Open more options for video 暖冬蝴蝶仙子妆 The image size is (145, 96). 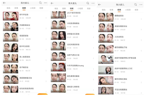point(141,51)
